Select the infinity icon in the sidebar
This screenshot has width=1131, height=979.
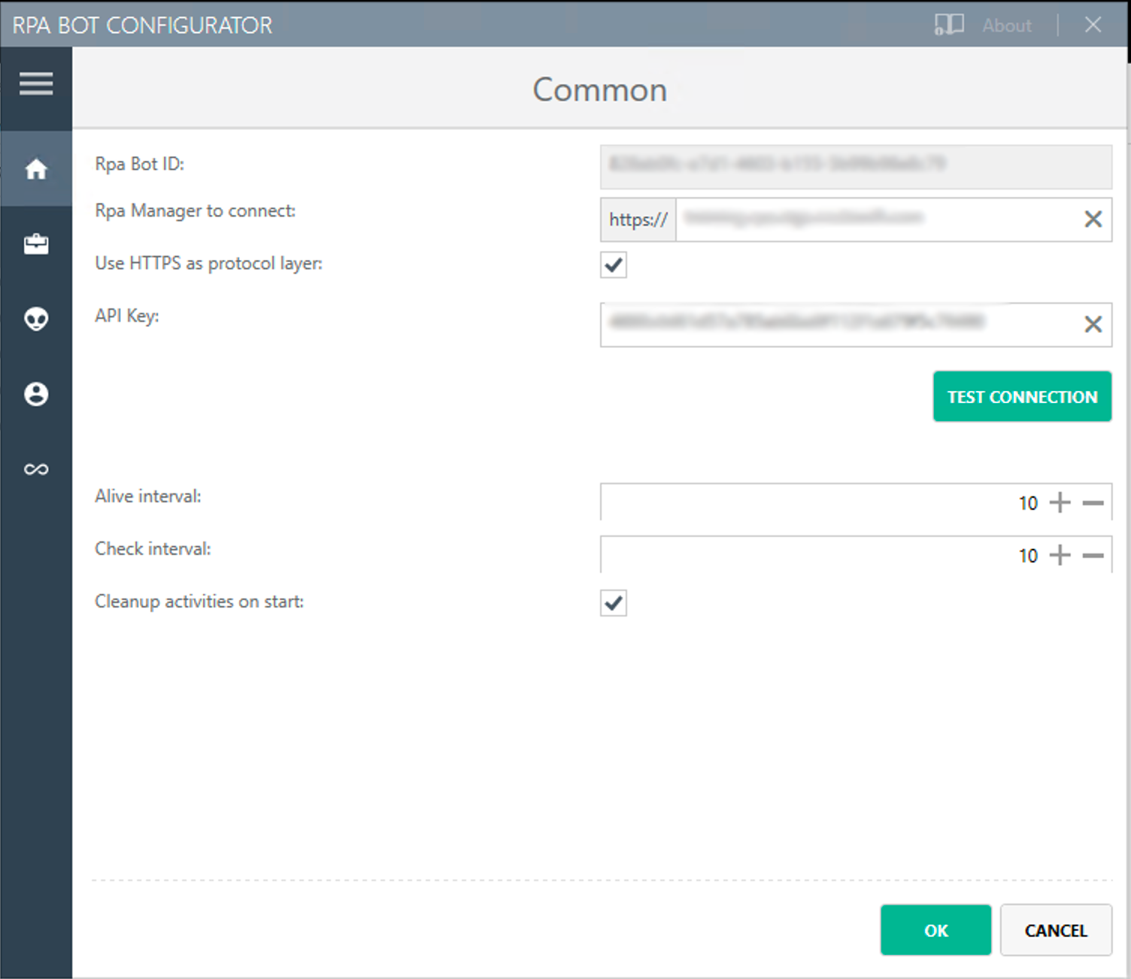click(35, 468)
